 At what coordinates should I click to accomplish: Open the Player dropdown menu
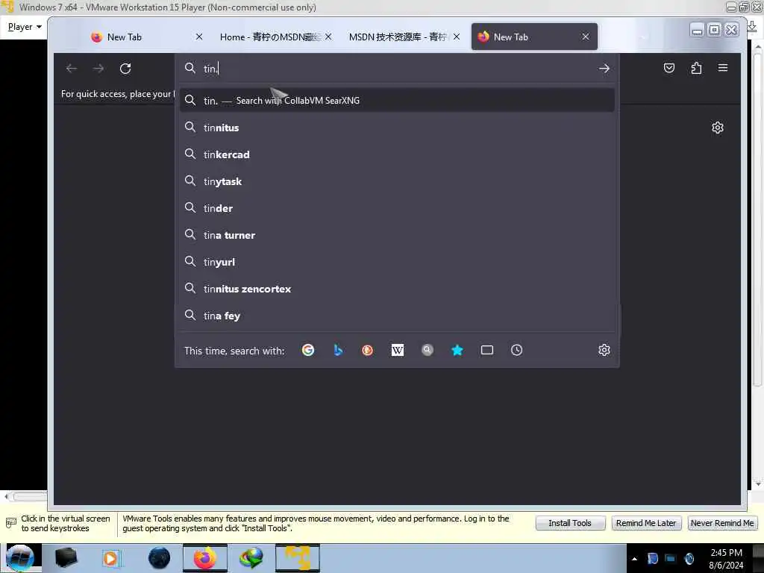pos(25,27)
